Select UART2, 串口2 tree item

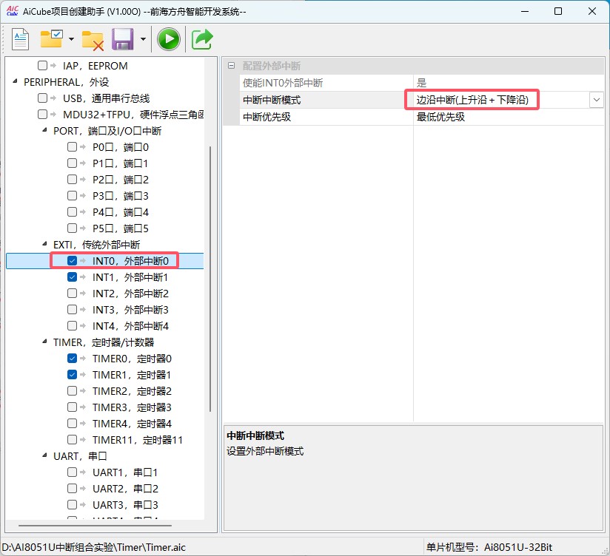pyautogui.click(x=125, y=489)
